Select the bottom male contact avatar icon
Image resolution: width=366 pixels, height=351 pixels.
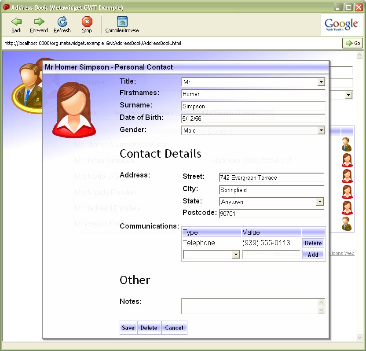tap(346, 224)
